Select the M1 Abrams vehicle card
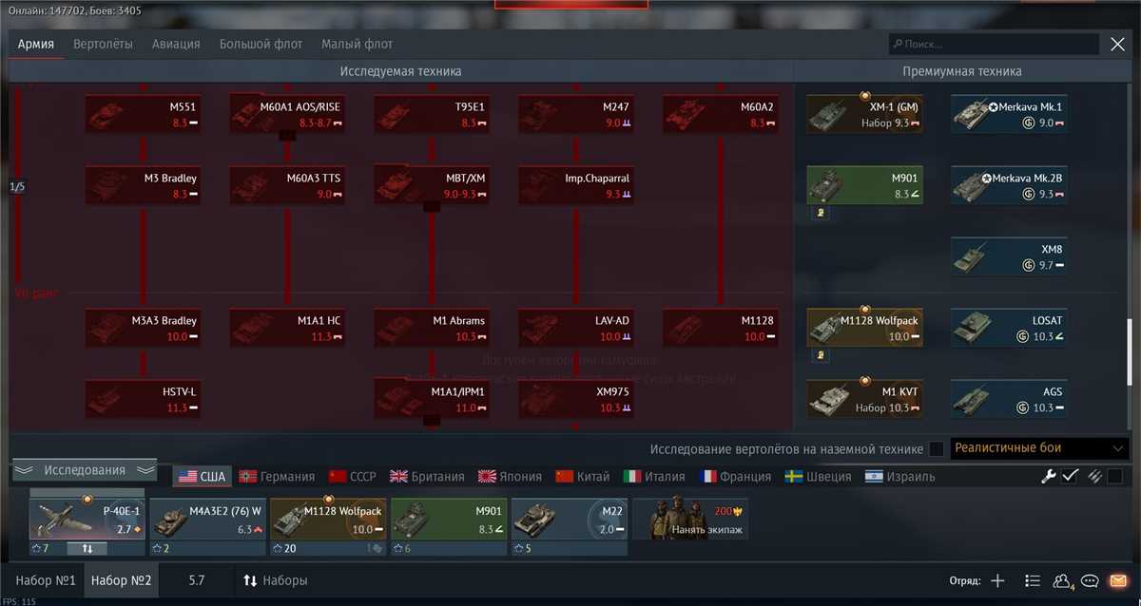Viewport: 1141px width, 606px height. click(431, 328)
